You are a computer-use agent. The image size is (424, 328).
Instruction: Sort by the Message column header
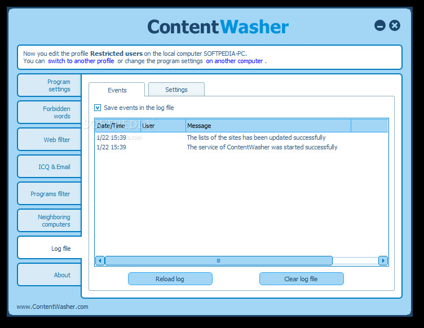(x=268, y=126)
